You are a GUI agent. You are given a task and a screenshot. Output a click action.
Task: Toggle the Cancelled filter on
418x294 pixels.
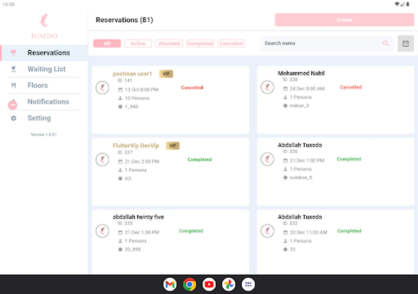click(x=231, y=43)
